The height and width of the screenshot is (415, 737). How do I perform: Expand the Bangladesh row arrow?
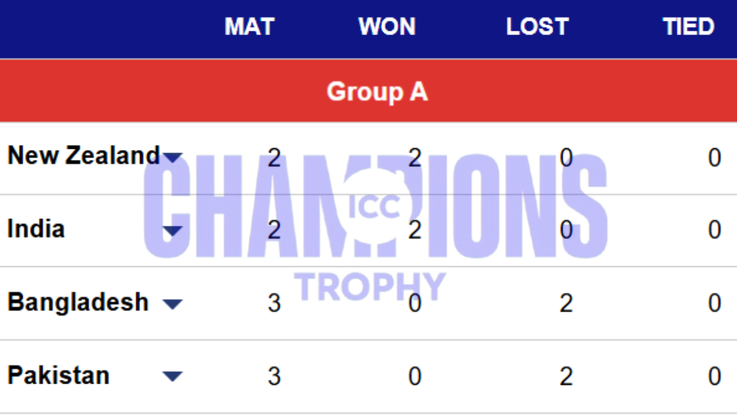click(173, 304)
